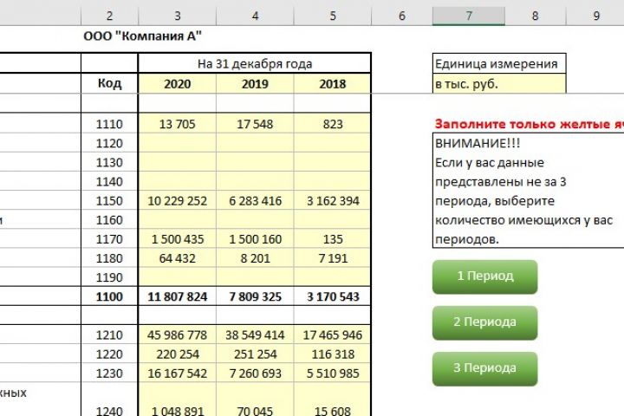This screenshot has width=624, height=416.
Task: Select total cell 11 807 824
Action: (177, 296)
